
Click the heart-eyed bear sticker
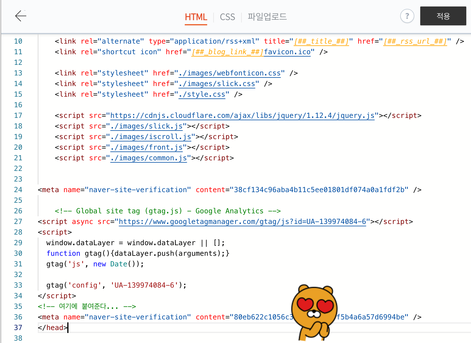click(314, 312)
